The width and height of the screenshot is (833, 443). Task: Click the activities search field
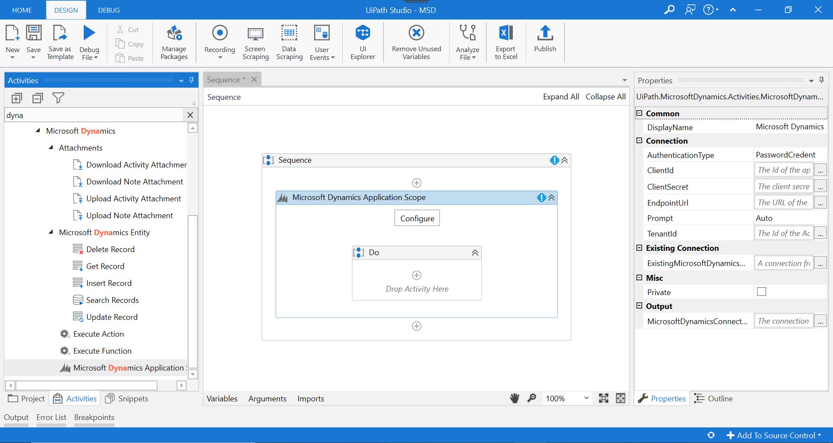95,115
